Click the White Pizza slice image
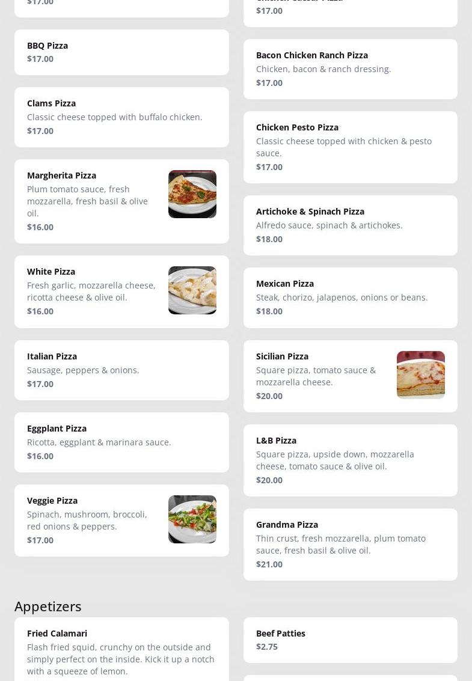472x681 pixels. point(192,290)
